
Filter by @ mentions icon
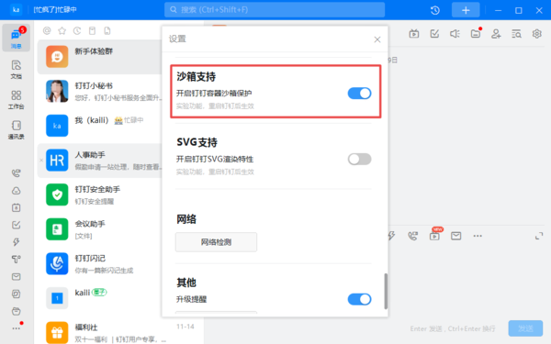[x=47, y=31]
